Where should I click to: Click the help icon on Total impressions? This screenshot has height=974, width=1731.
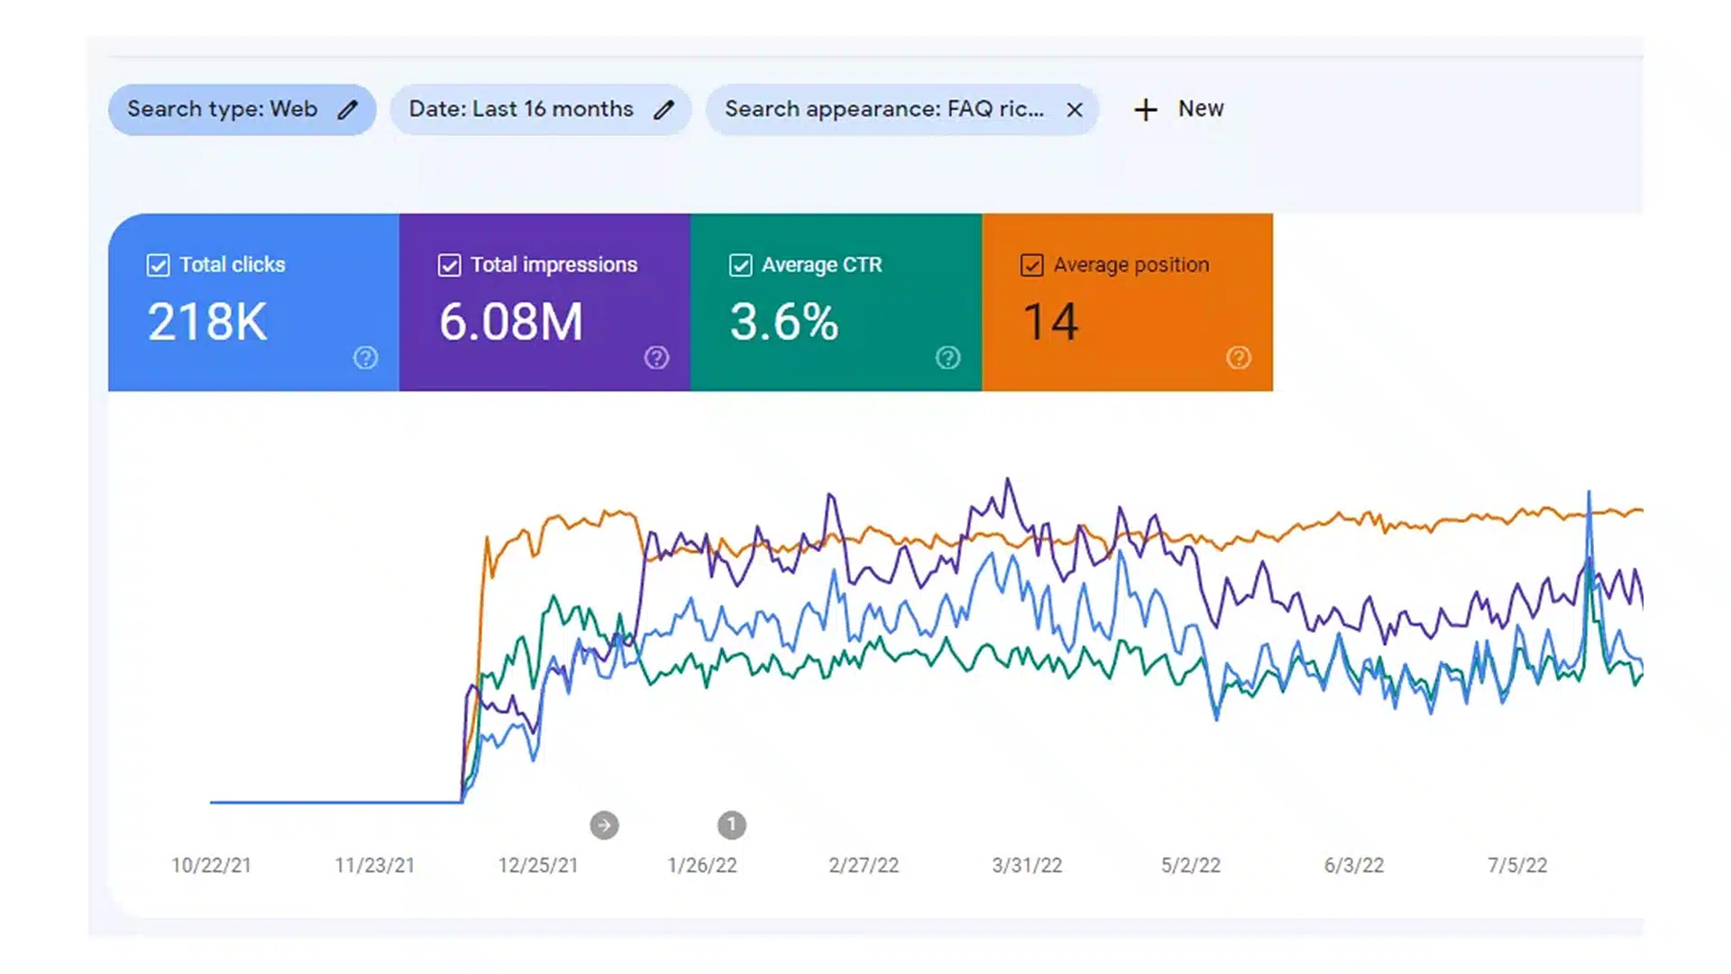click(x=657, y=358)
